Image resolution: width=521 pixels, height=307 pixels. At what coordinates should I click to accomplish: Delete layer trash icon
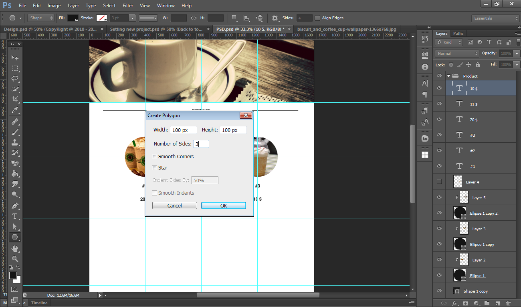[x=508, y=303]
